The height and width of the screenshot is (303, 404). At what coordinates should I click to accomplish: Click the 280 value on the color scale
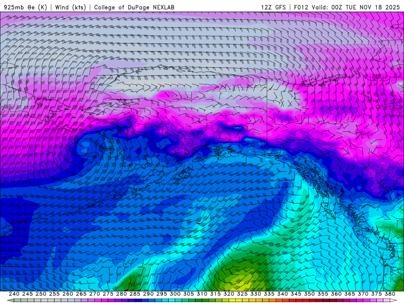coord(121,294)
